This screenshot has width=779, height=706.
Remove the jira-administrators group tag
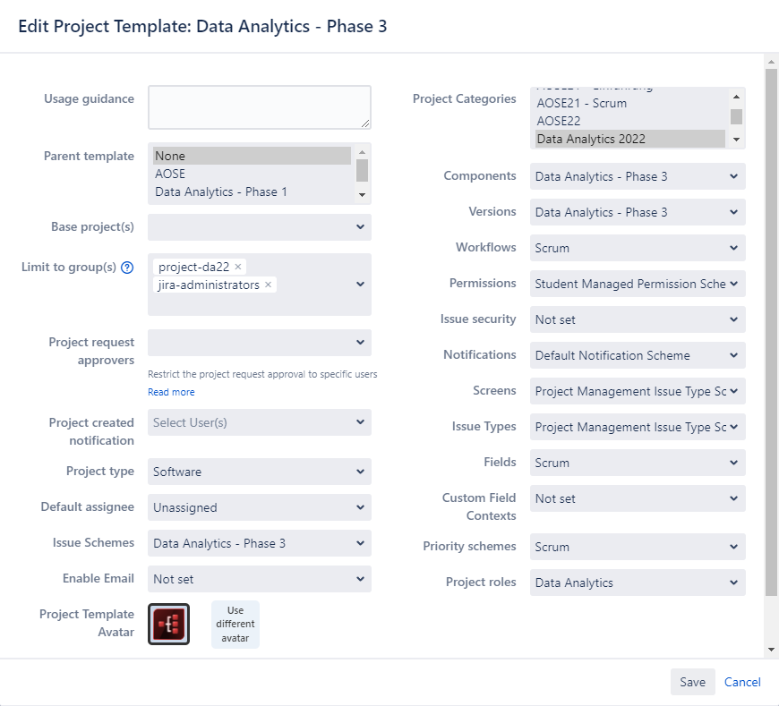[x=268, y=285]
